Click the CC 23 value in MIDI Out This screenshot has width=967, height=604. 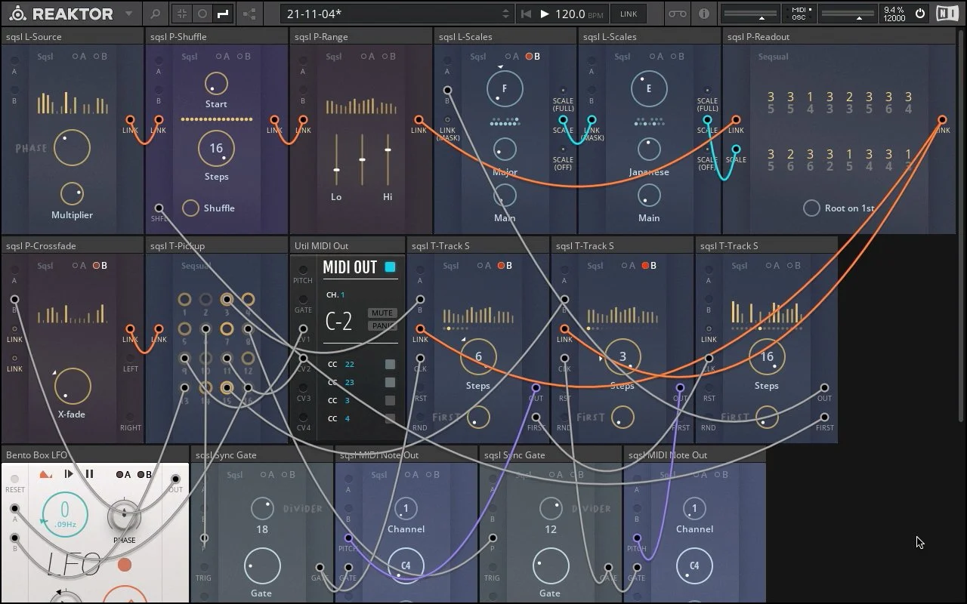click(349, 382)
